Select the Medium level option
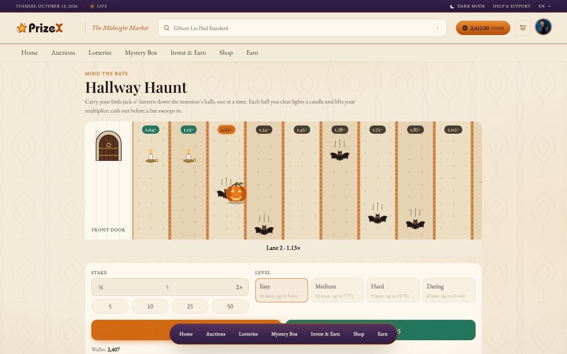This screenshot has width=567, height=354. (x=337, y=290)
